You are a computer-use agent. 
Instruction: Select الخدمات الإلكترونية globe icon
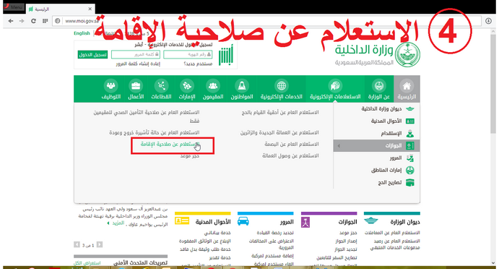coord(282,86)
